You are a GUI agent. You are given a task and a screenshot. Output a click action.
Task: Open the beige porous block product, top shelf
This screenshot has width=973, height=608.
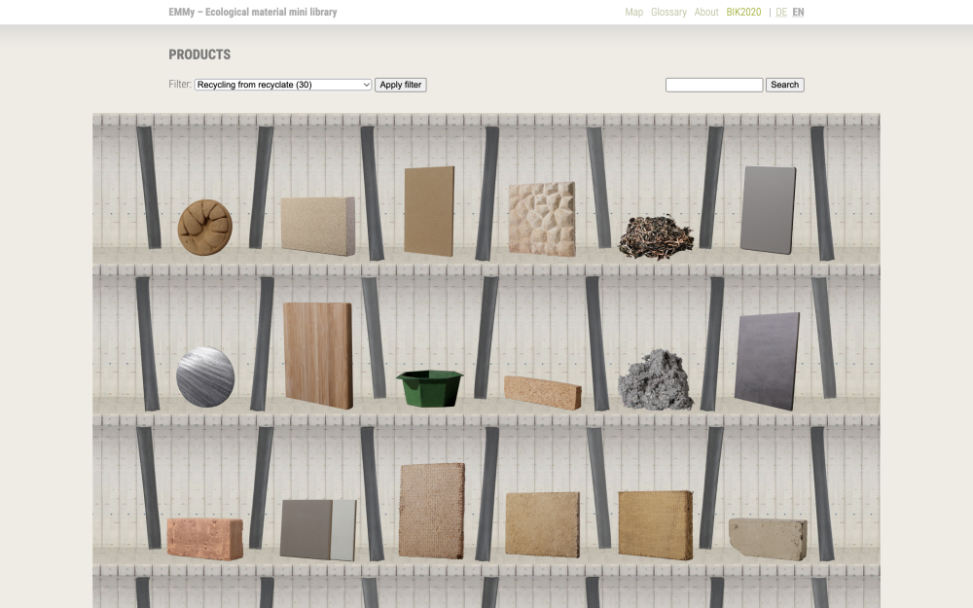318,226
